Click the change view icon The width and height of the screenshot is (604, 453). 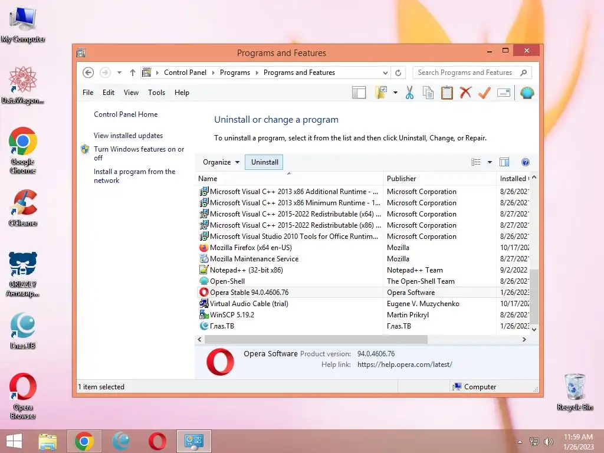point(476,162)
